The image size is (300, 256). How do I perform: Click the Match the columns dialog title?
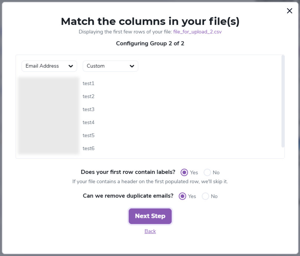click(150, 21)
